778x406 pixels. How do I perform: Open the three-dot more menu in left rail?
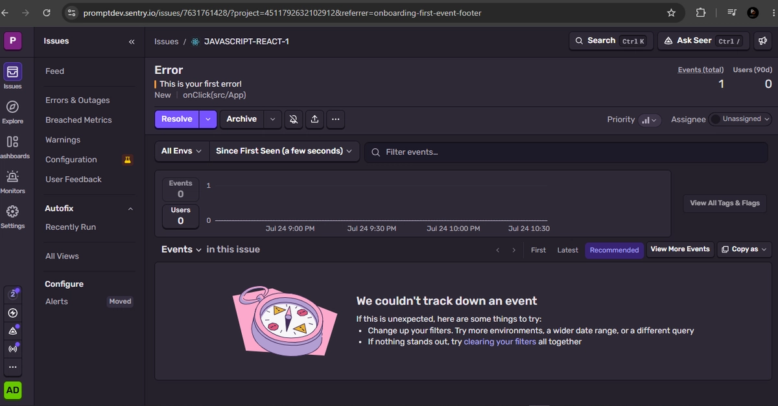click(13, 367)
